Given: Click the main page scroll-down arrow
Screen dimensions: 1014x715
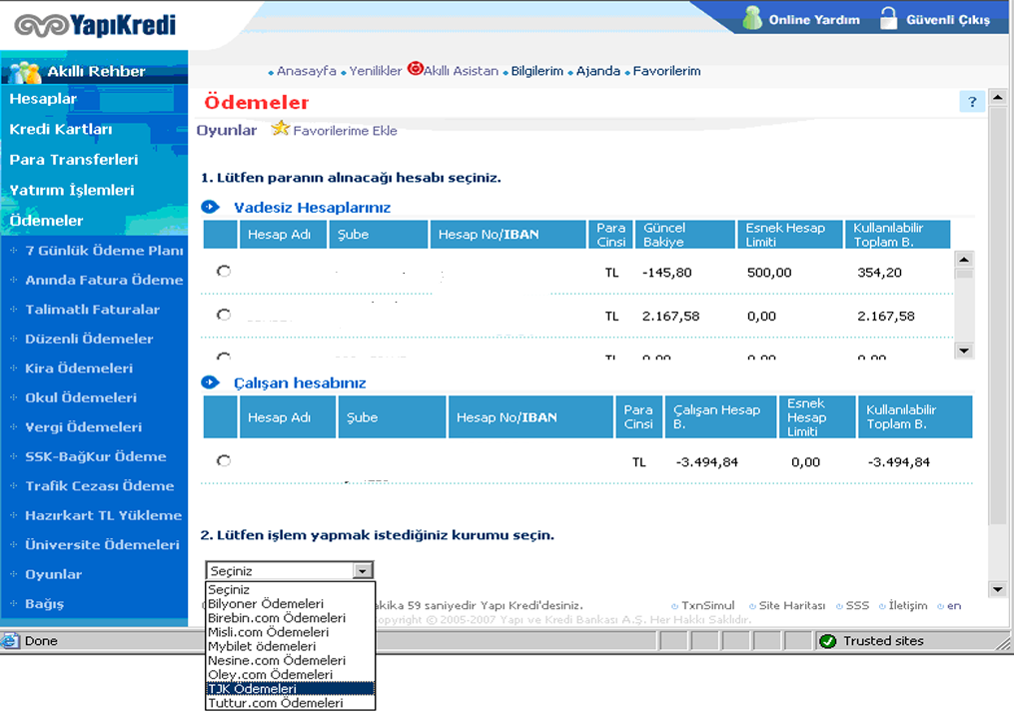Looking at the screenshot, I should pyautogui.click(x=998, y=589).
